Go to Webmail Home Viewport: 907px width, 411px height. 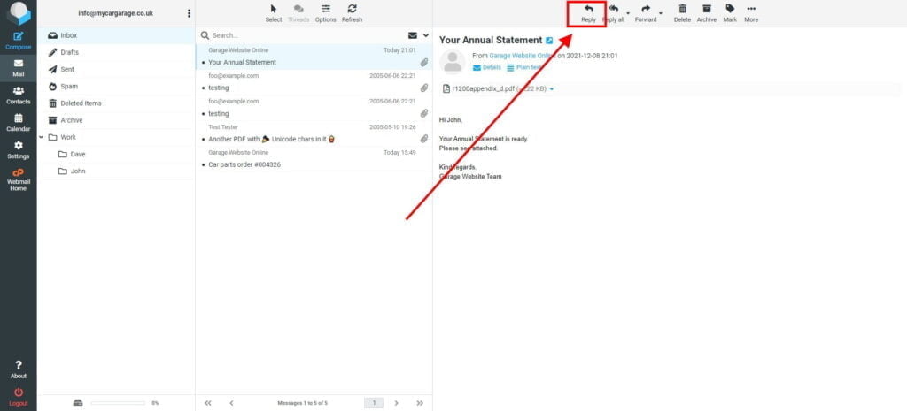[x=18, y=180]
